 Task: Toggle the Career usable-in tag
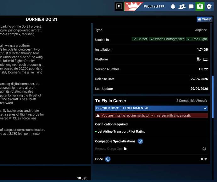click(140, 39)
